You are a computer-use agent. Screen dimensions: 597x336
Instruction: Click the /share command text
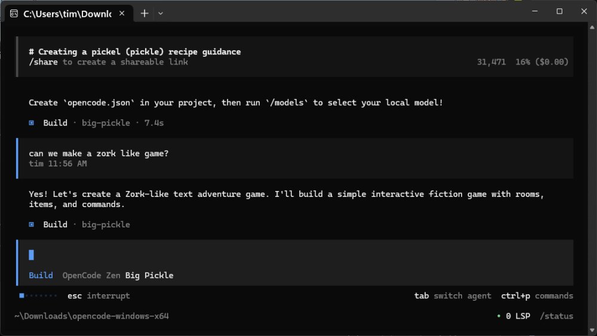(43, 62)
